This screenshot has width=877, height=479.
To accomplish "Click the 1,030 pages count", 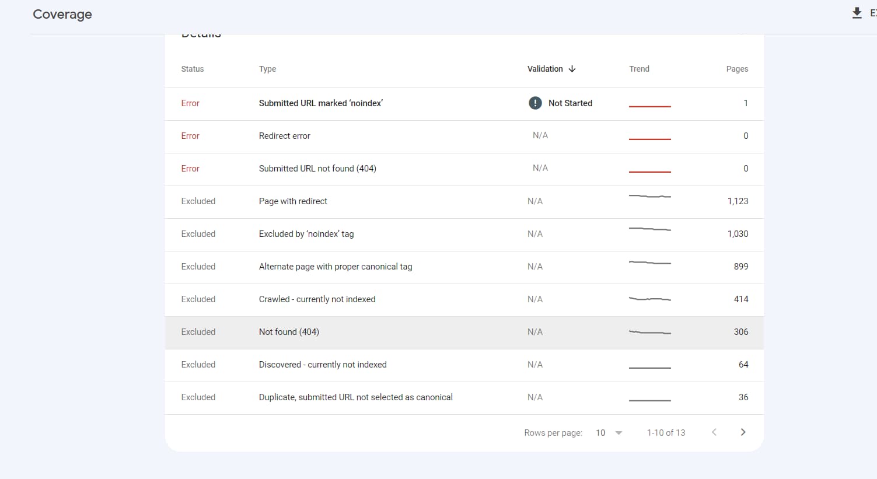I will [738, 234].
